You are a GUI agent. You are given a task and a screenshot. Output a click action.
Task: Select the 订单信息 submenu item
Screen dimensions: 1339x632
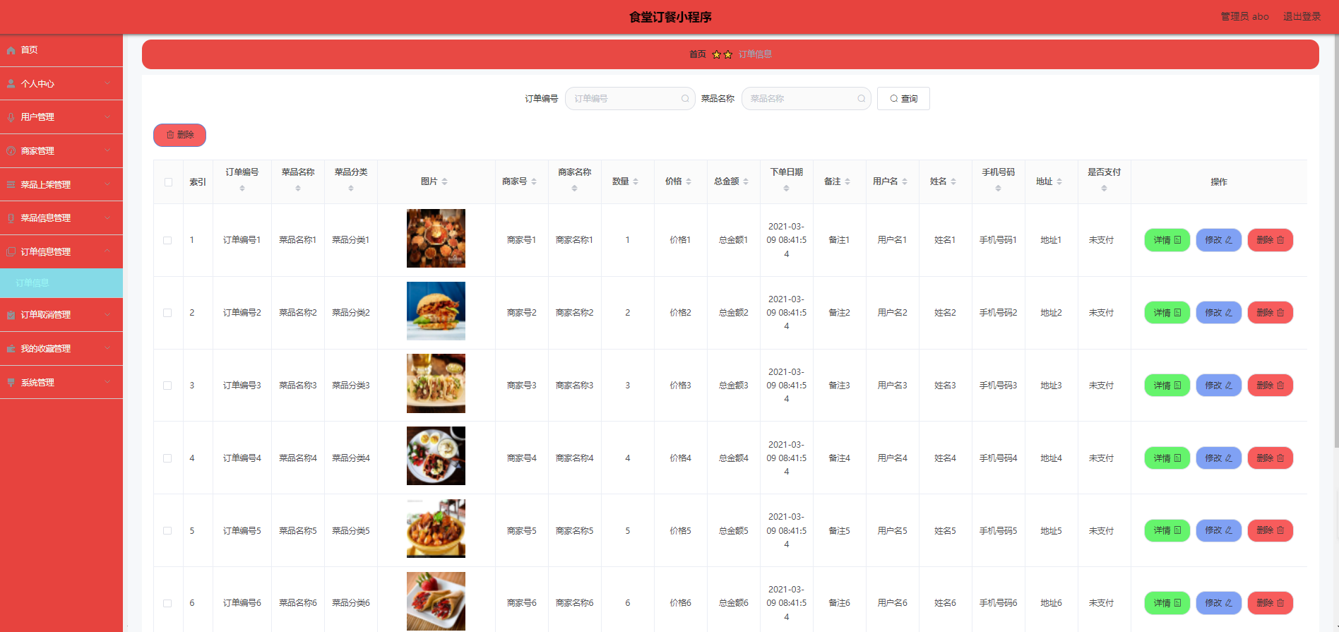(61, 283)
